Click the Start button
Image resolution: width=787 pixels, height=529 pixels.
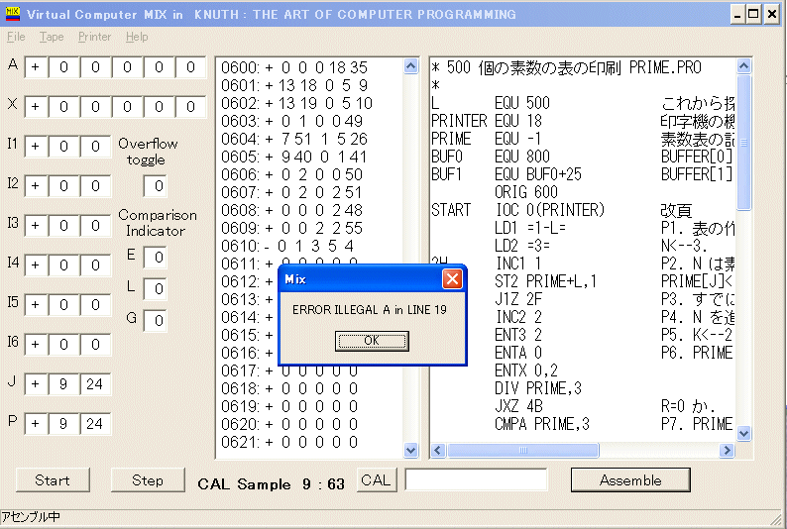coord(53,480)
